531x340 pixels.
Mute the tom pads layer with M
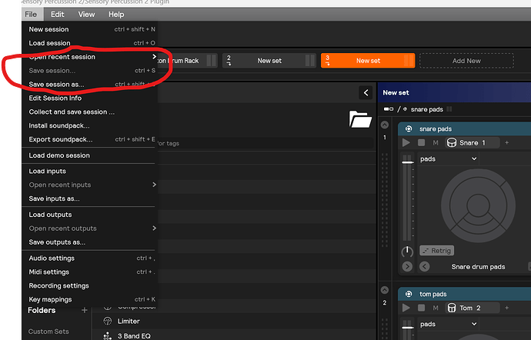pos(436,308)
